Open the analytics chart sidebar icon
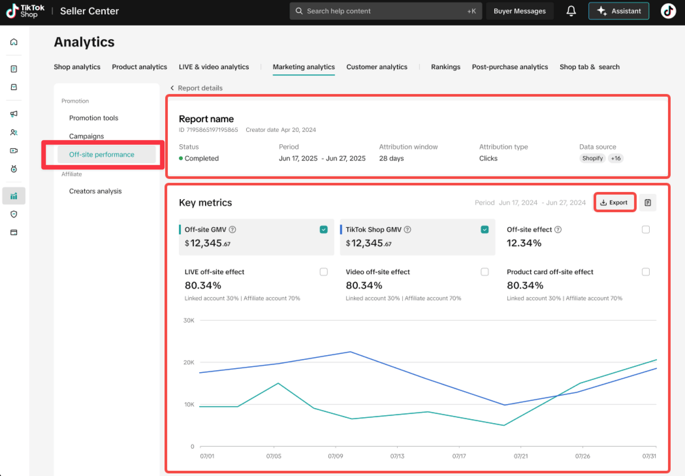The height and width of the screenshot is (476, 685). 14,196
